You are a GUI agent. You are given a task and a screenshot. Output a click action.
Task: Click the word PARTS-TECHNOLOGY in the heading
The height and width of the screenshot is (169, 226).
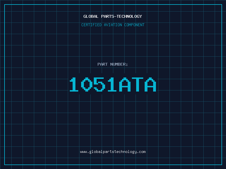point(121,16)
